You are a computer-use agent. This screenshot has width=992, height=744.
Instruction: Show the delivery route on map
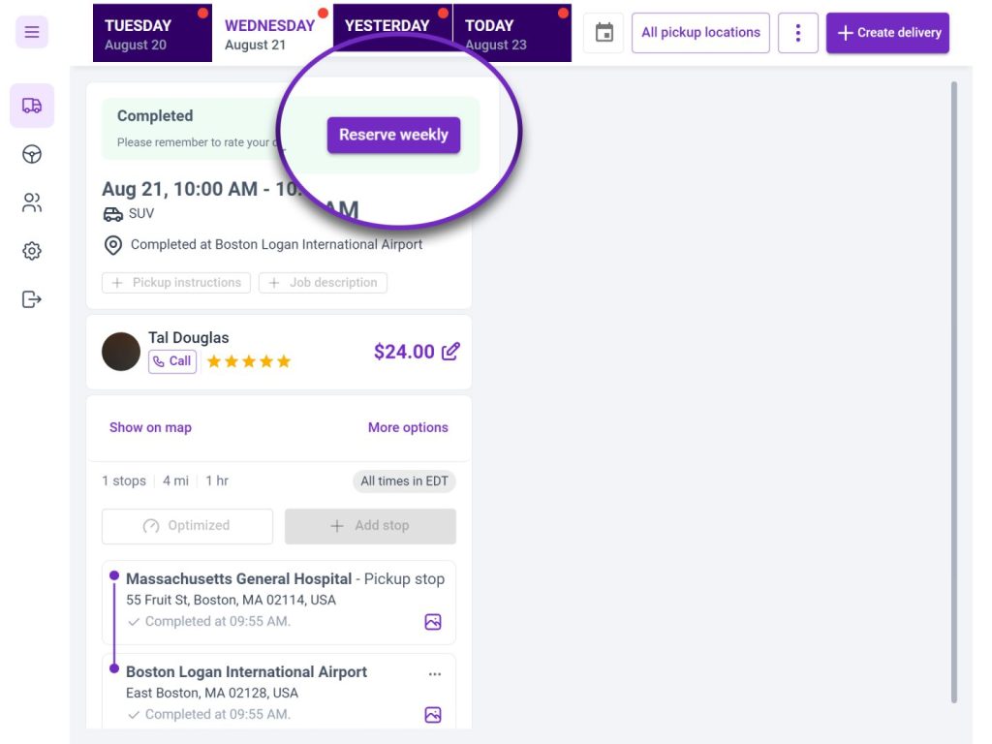[x=150, y=426]
